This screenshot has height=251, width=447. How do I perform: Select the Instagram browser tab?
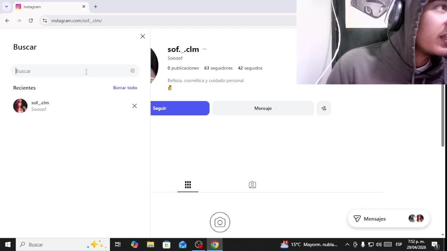point(51,7)
